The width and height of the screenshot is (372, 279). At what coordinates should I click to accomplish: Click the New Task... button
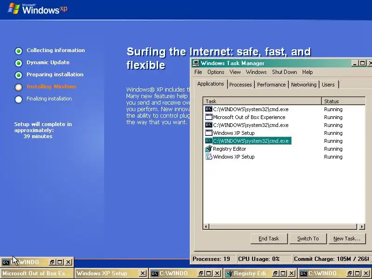(x=347, y=239)
